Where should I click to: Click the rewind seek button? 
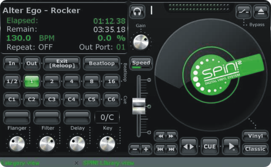point(160,136)
